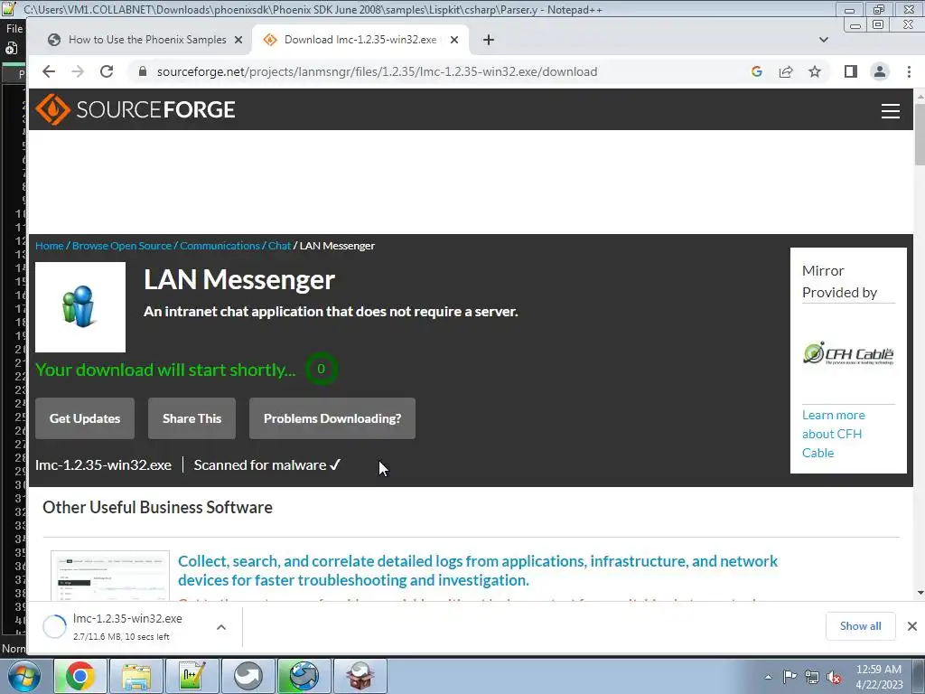This screenshot has width=925, height=694.
Task: Click the browser forward arrow
Action: (x=78, y=71)
